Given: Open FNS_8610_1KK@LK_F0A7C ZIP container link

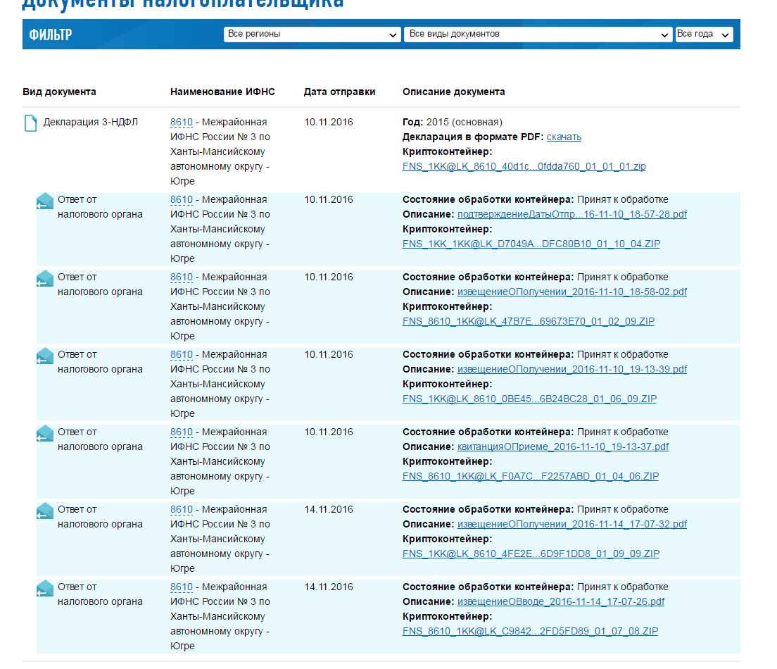Looking at the screenshot, I should 530,476.
